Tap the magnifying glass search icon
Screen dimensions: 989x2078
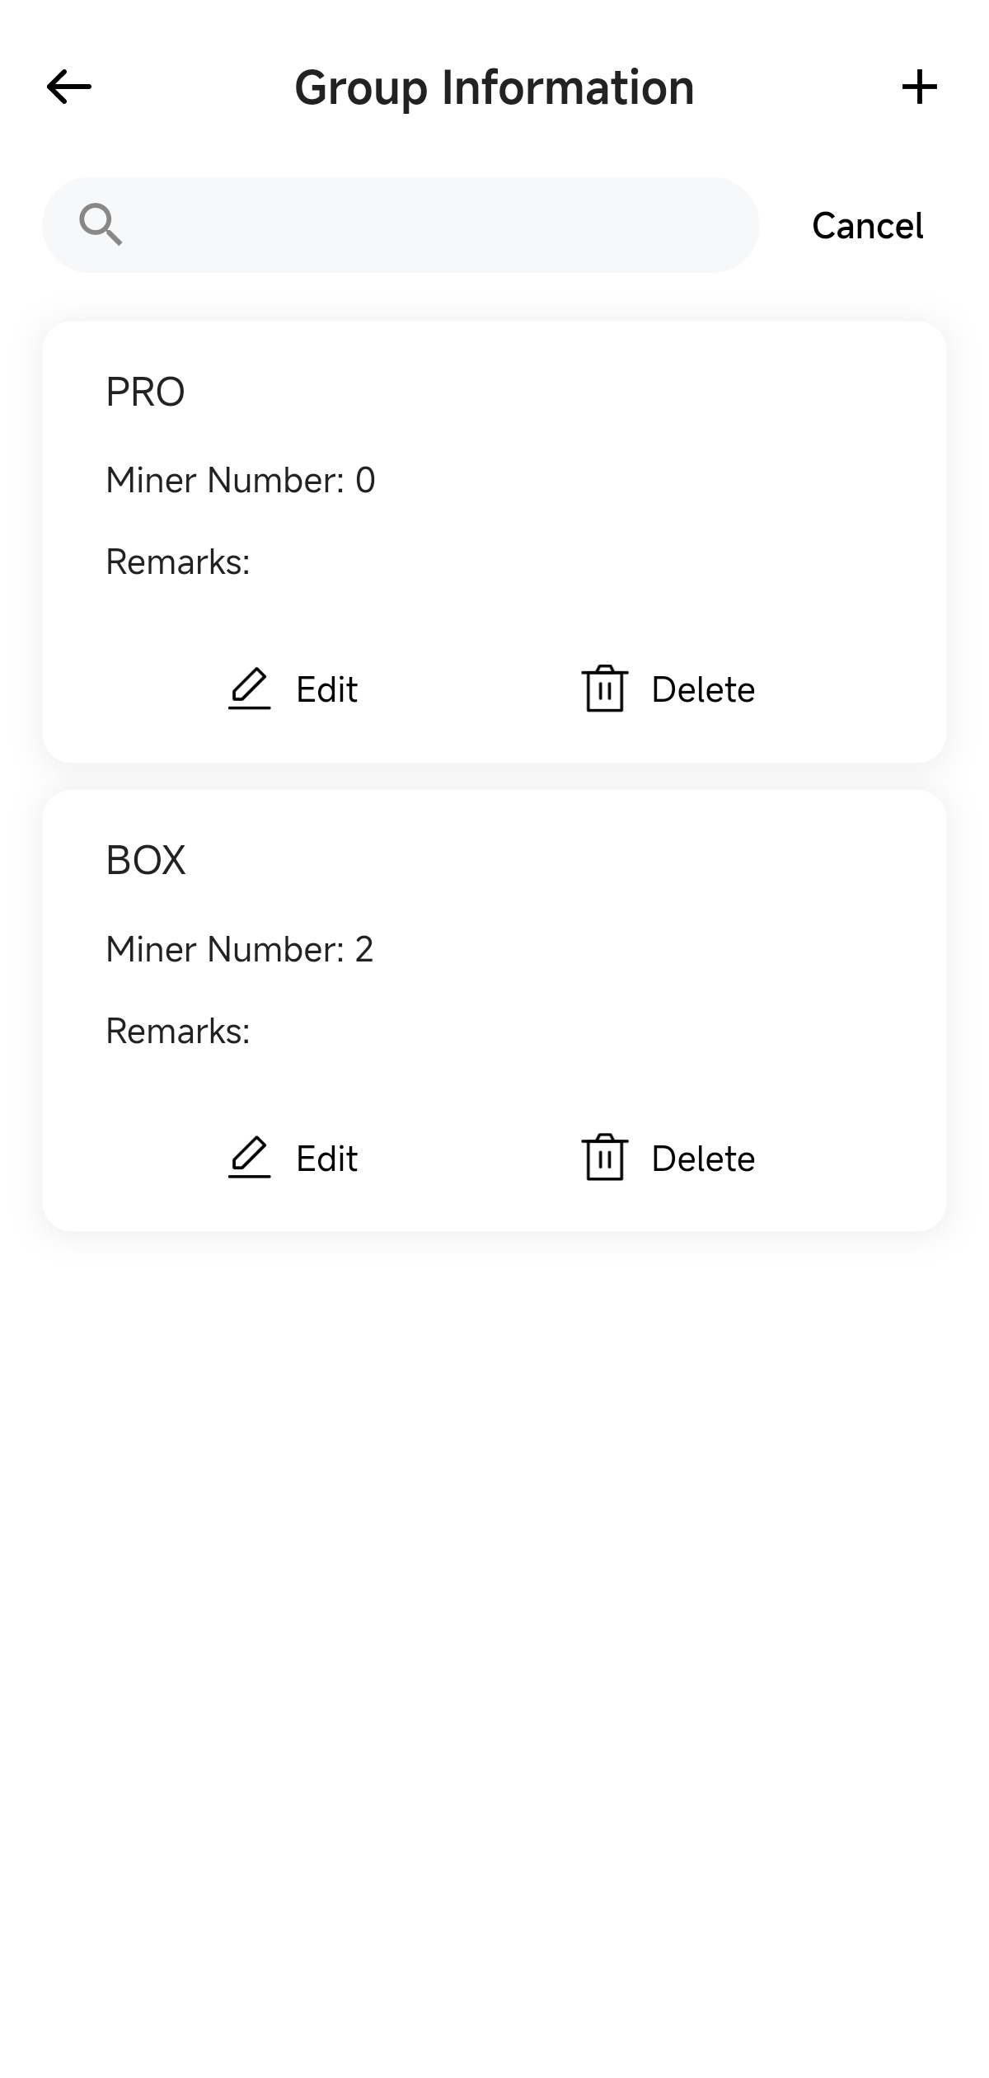tap(101, 224)
